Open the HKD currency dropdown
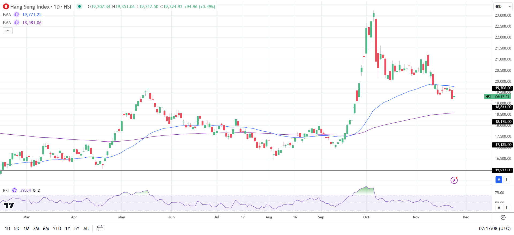The width and height of the screenshot is (514, 235). tap(503, 6)
